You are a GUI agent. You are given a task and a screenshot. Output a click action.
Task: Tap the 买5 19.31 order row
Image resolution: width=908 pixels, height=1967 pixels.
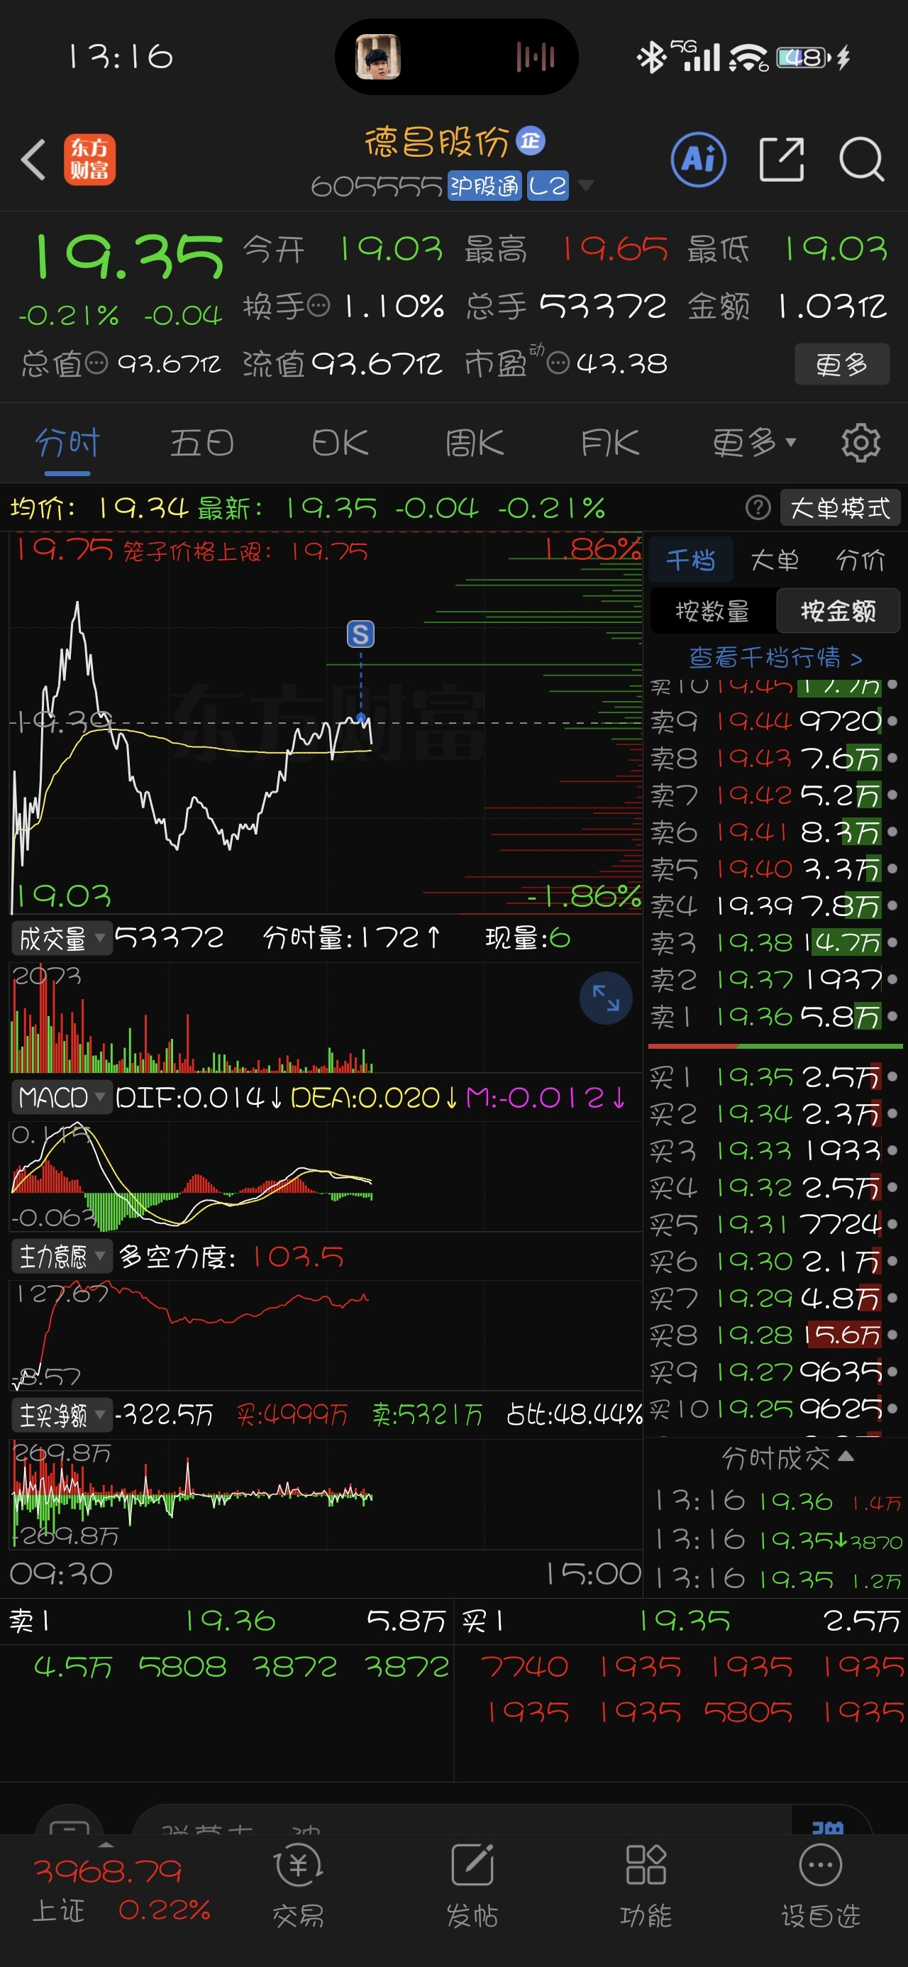click(774, 1224)
